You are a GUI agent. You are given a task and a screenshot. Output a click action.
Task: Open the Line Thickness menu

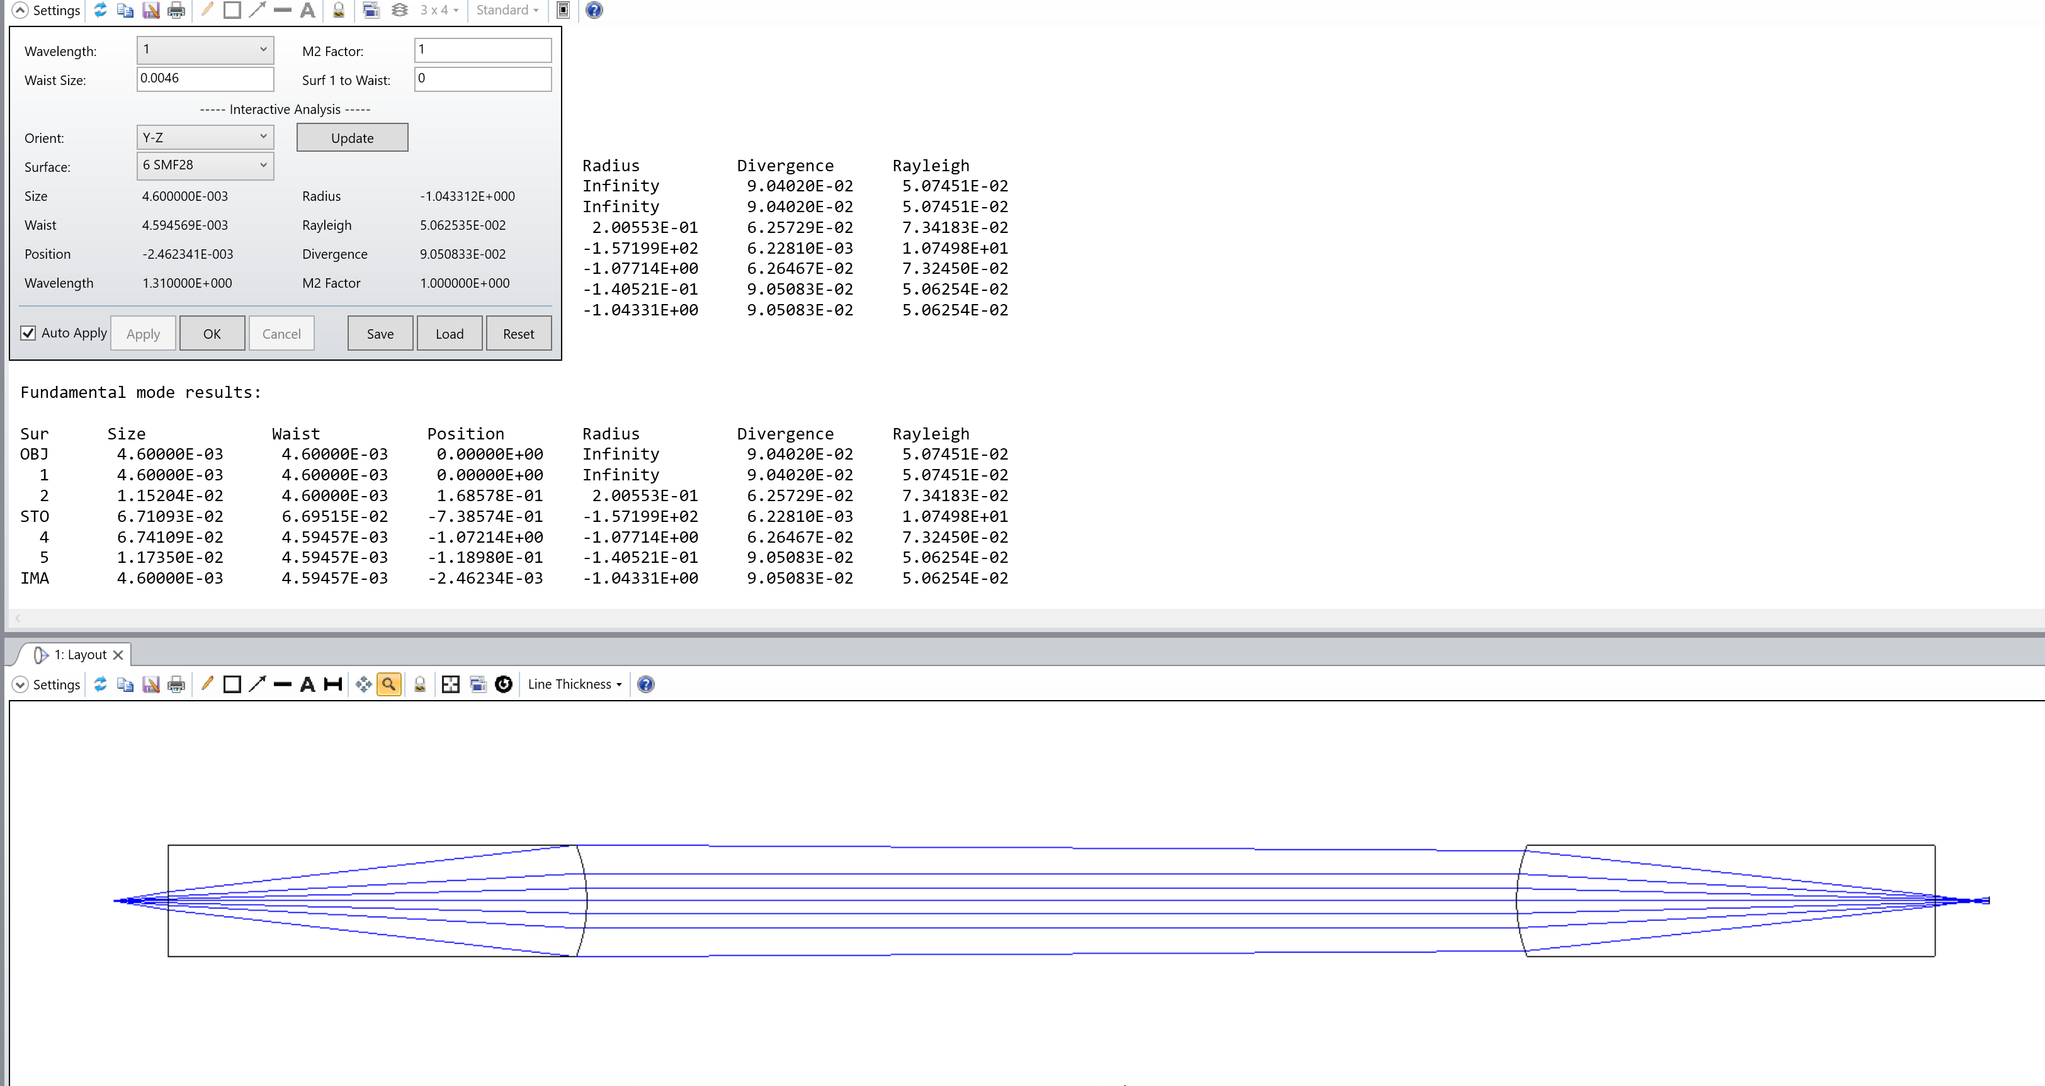coord(575,684)
